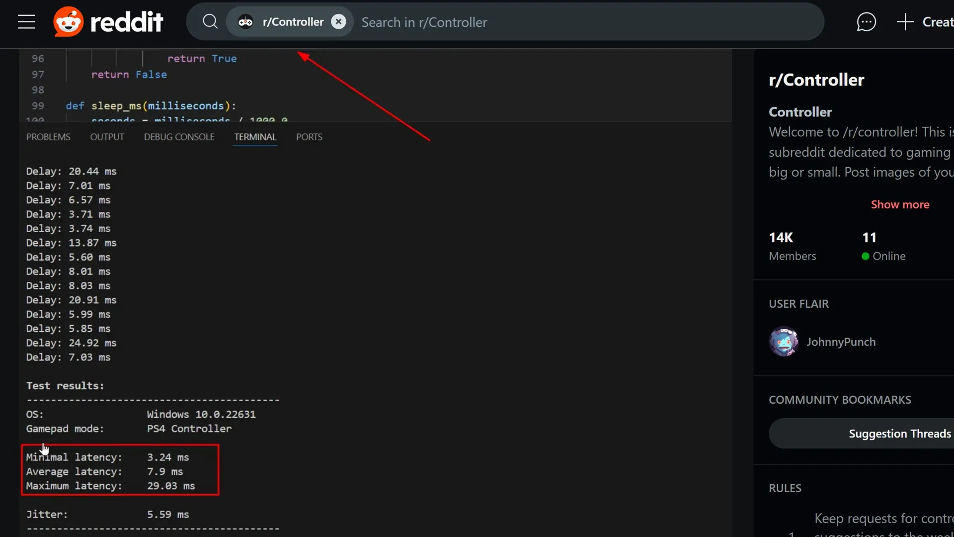Focus the Search in r/Controller field
Image resolution: width=954 pixels, height=537 pixels.
(x=586, y=22)
